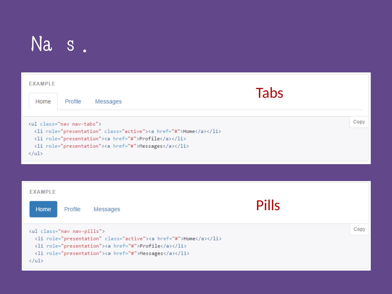Switch to the Profile tab in tabs example
This screenshot has height=294, width=392.
point(73,102)
